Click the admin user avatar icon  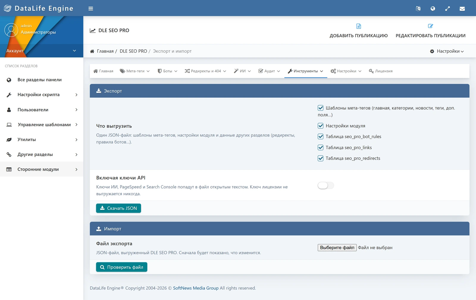[x=11, y=30]
